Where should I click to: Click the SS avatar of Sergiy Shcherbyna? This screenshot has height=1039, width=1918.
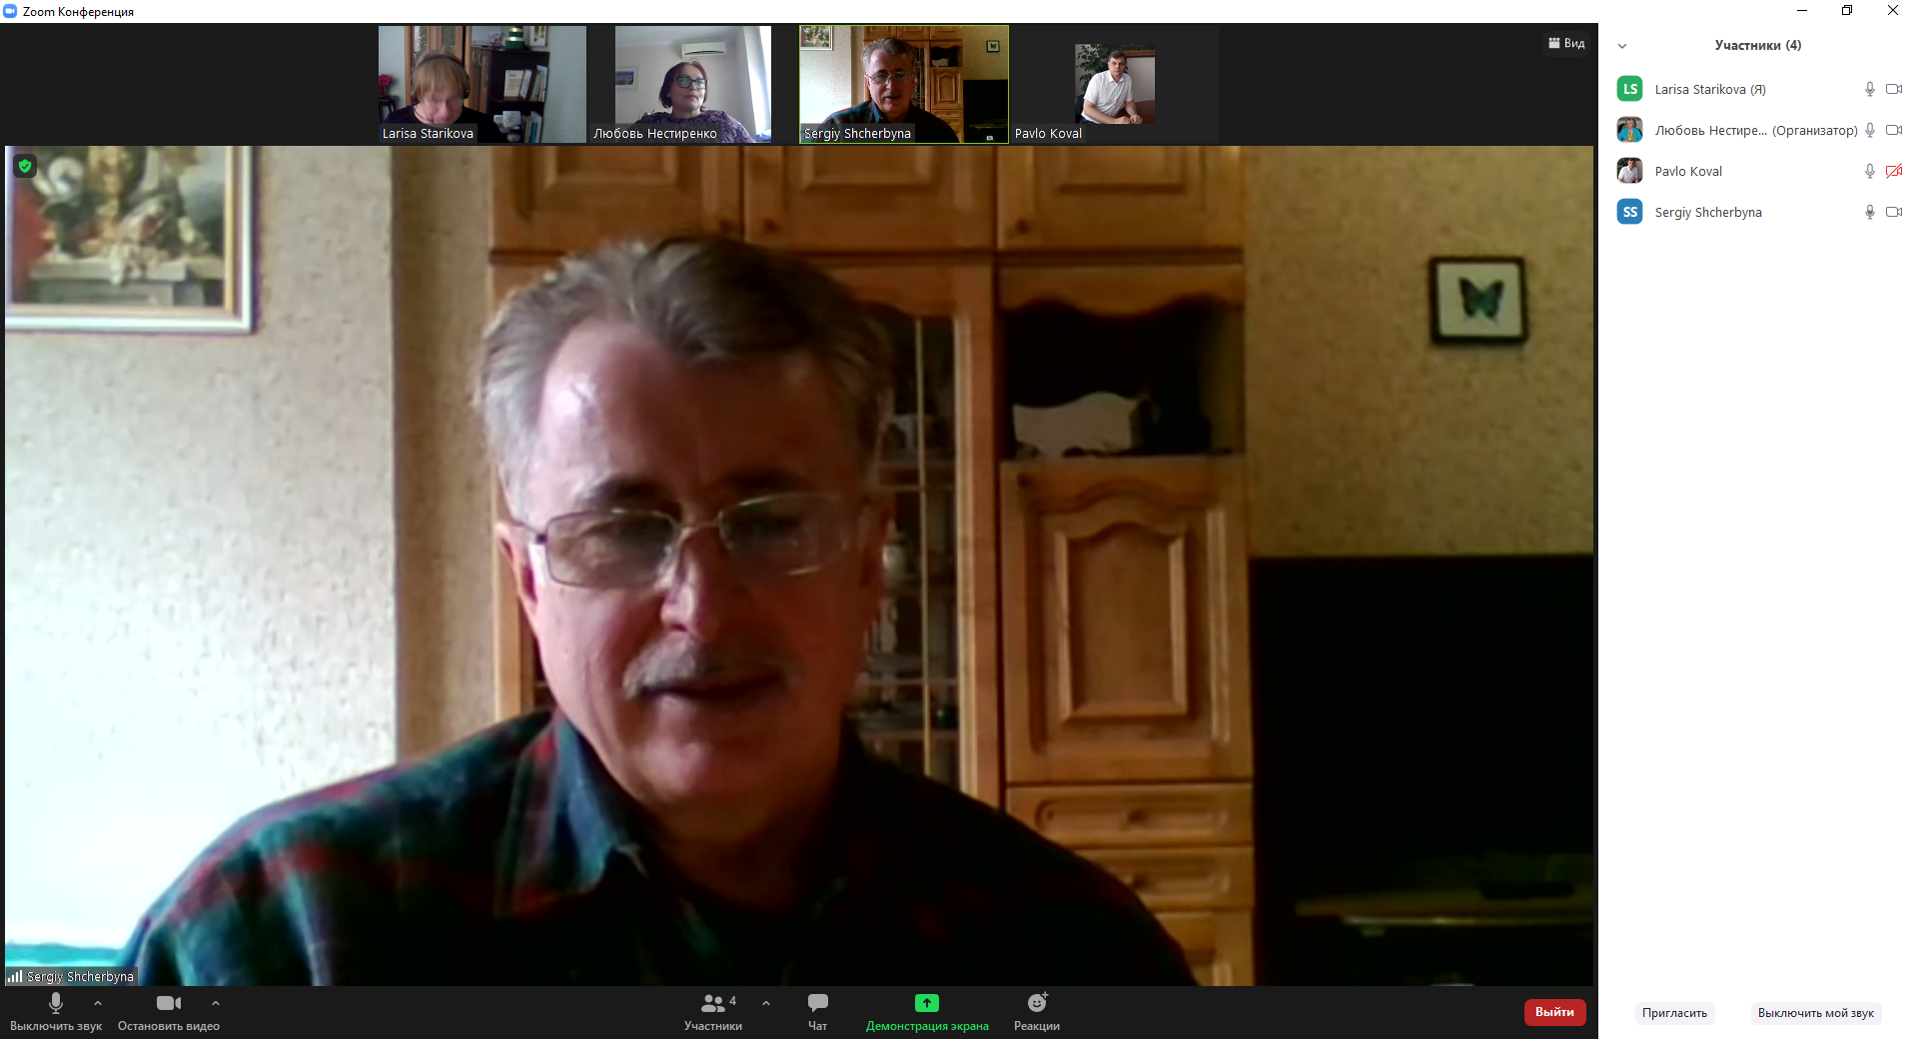click(x=1629, y=212)
